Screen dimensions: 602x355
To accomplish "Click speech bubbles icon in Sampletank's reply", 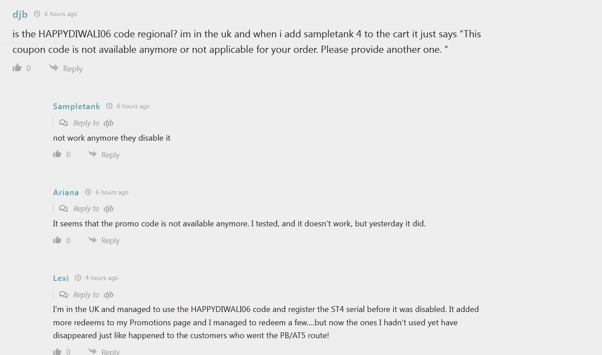I will pyautogui.click(x=64, y=123).
